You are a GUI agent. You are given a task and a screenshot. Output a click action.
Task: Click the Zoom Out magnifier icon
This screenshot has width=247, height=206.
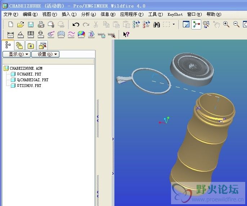click(x=236, y=24)
